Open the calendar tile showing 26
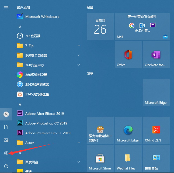The width and height of the screenshot is (174, 173). tap(100, 27)
